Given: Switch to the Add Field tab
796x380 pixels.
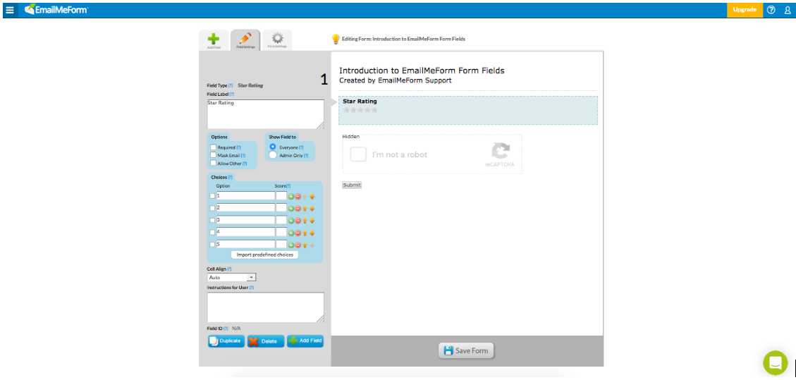Looking at the screenshot, I should tap(214, 40).
